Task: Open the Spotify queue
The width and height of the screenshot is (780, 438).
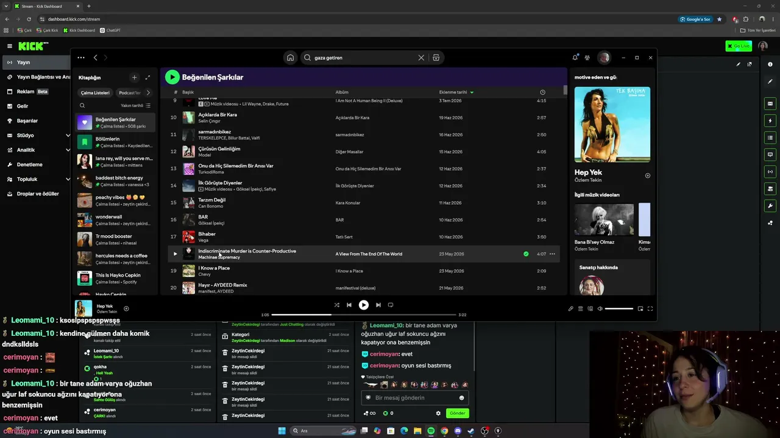Action: [580, 308]
